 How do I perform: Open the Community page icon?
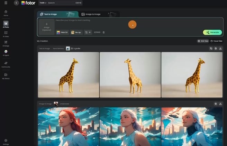pyautogui.click(x=6, y=64)
